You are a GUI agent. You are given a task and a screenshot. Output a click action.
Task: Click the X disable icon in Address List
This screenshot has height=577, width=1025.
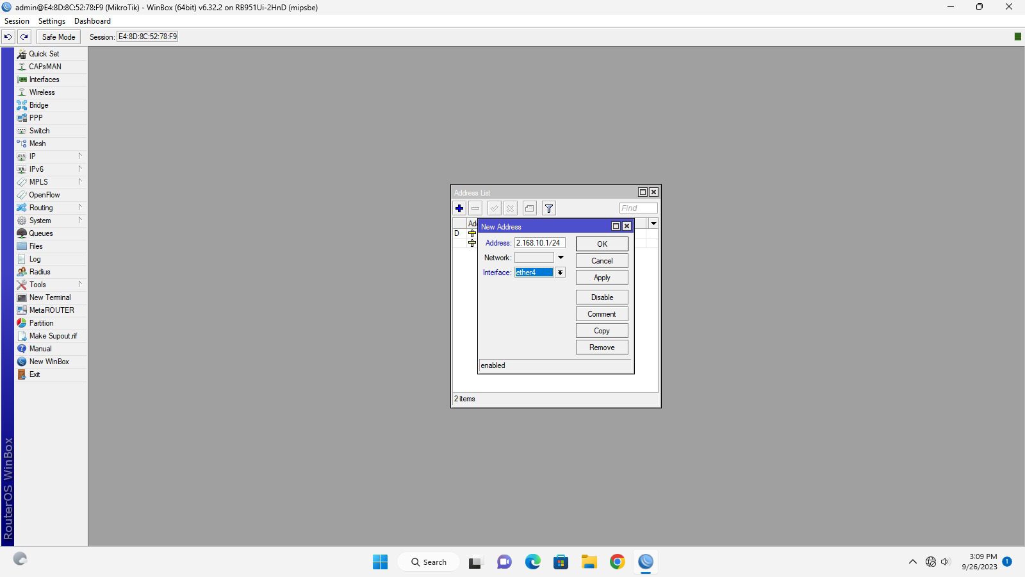(511, 208)
